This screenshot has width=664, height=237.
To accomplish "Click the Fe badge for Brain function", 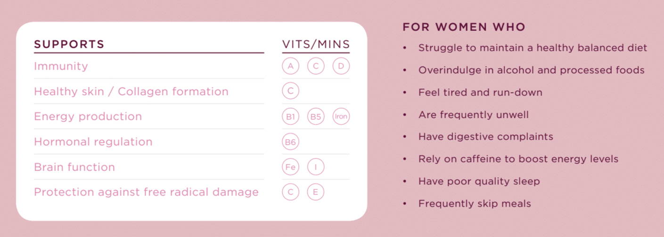I will coord(291,167).
